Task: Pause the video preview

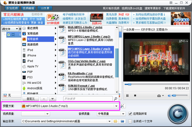Action: [x=128, y=95]
